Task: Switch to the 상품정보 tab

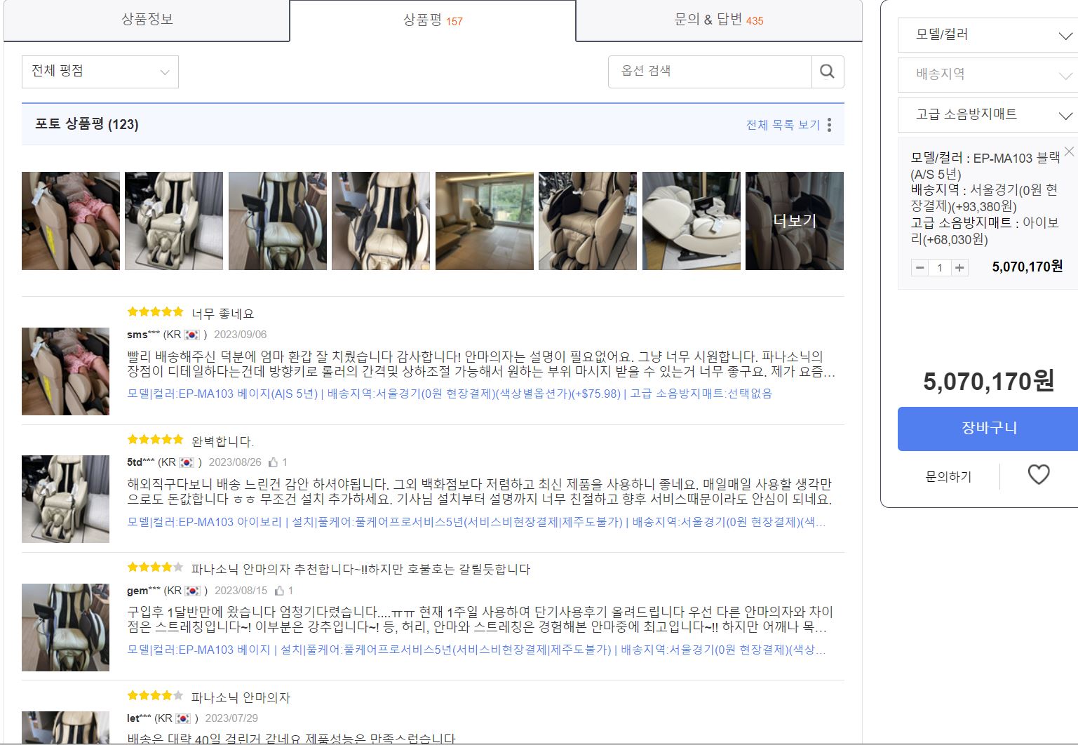Action: pos(147,20)
